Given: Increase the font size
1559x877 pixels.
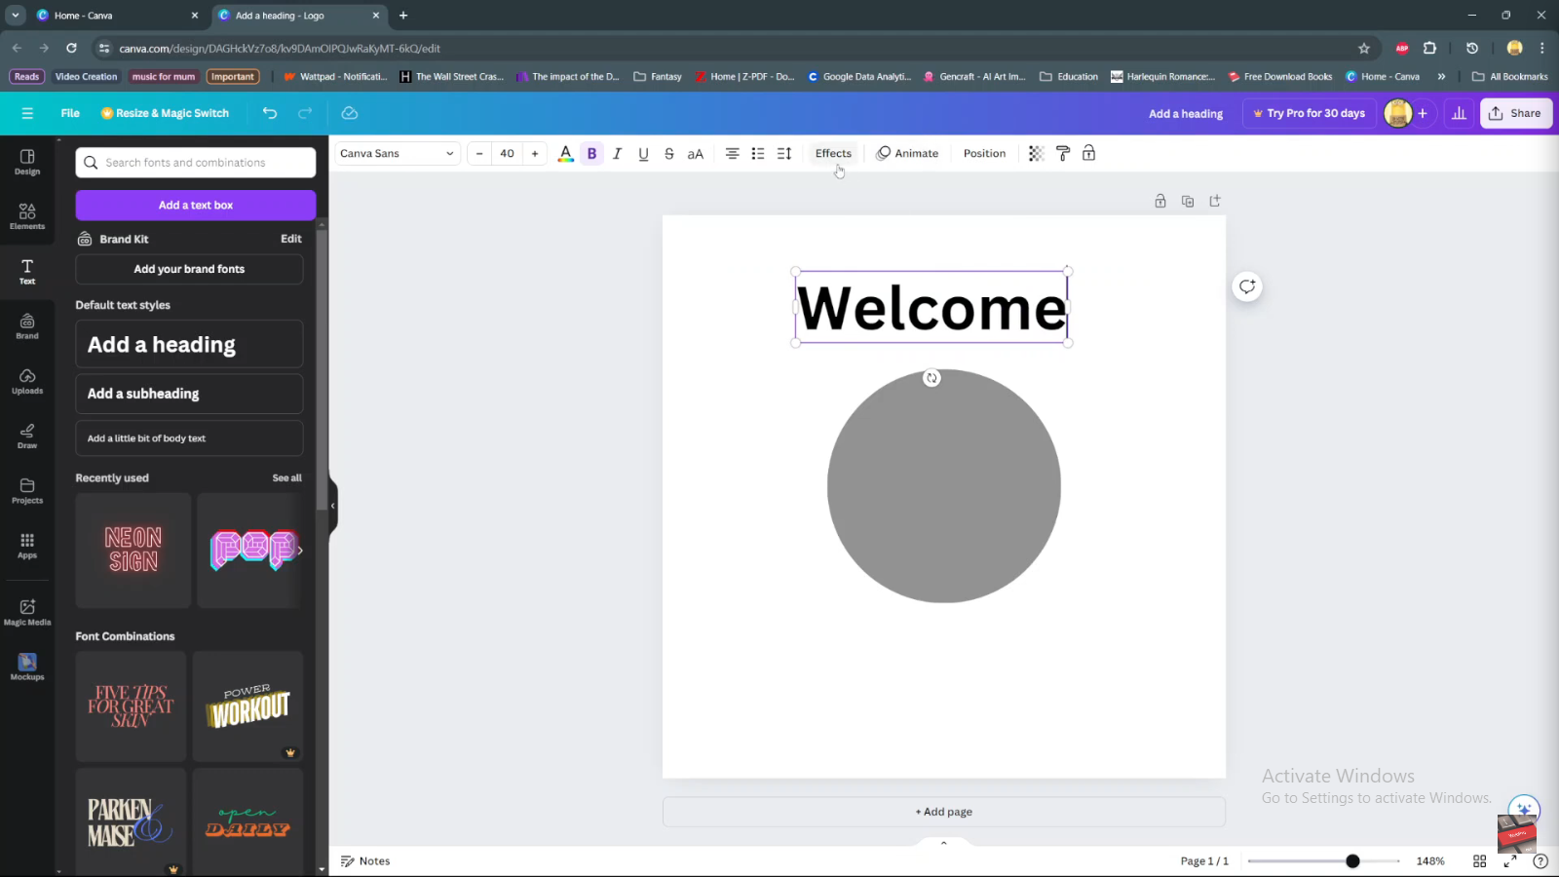Looking at the screenshot, I should click(x=535, y=153).
